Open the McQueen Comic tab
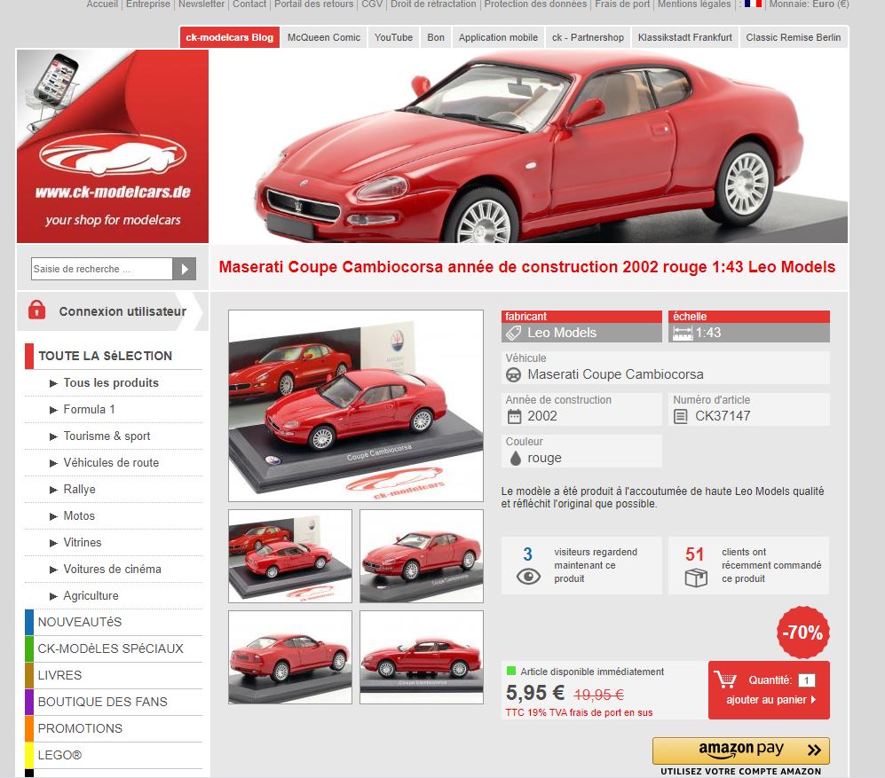 tap(323, 37)
